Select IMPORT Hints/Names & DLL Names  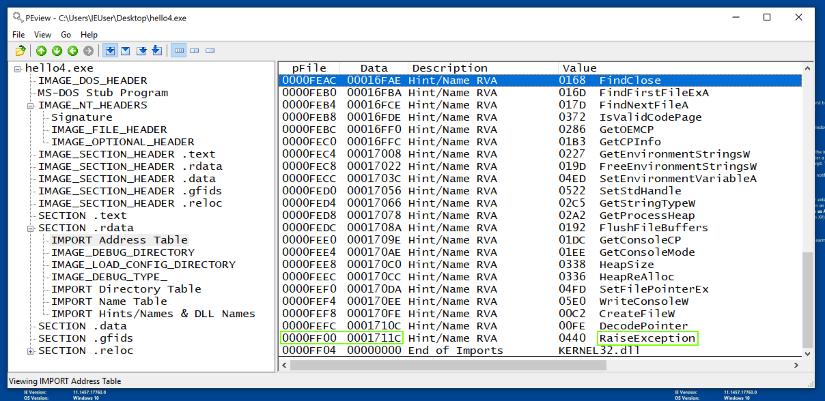pos(154,314)
